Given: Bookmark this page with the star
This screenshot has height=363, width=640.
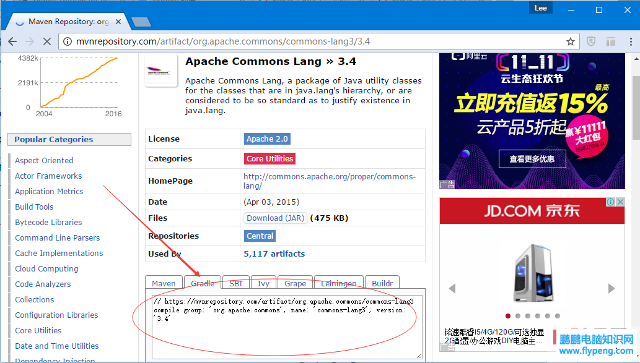Looking at the screenshot, I should [x=570, y=41].
